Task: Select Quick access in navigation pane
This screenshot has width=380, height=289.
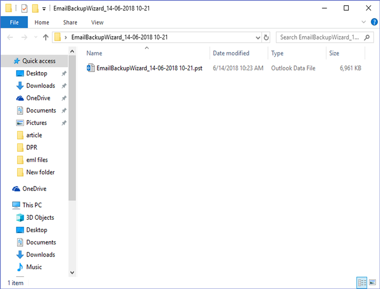Action: pos(35,61)
